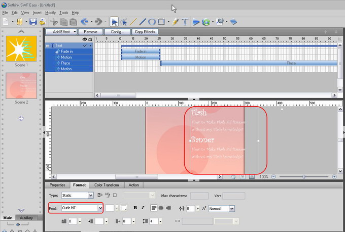Select the Scene 1 thumbnail
345x232 pixels.
(21, 49)
